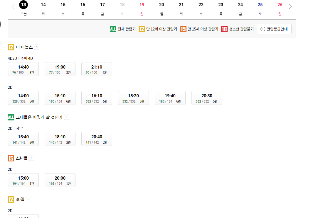Click the 더 마블스 movie title

point(24,47)
